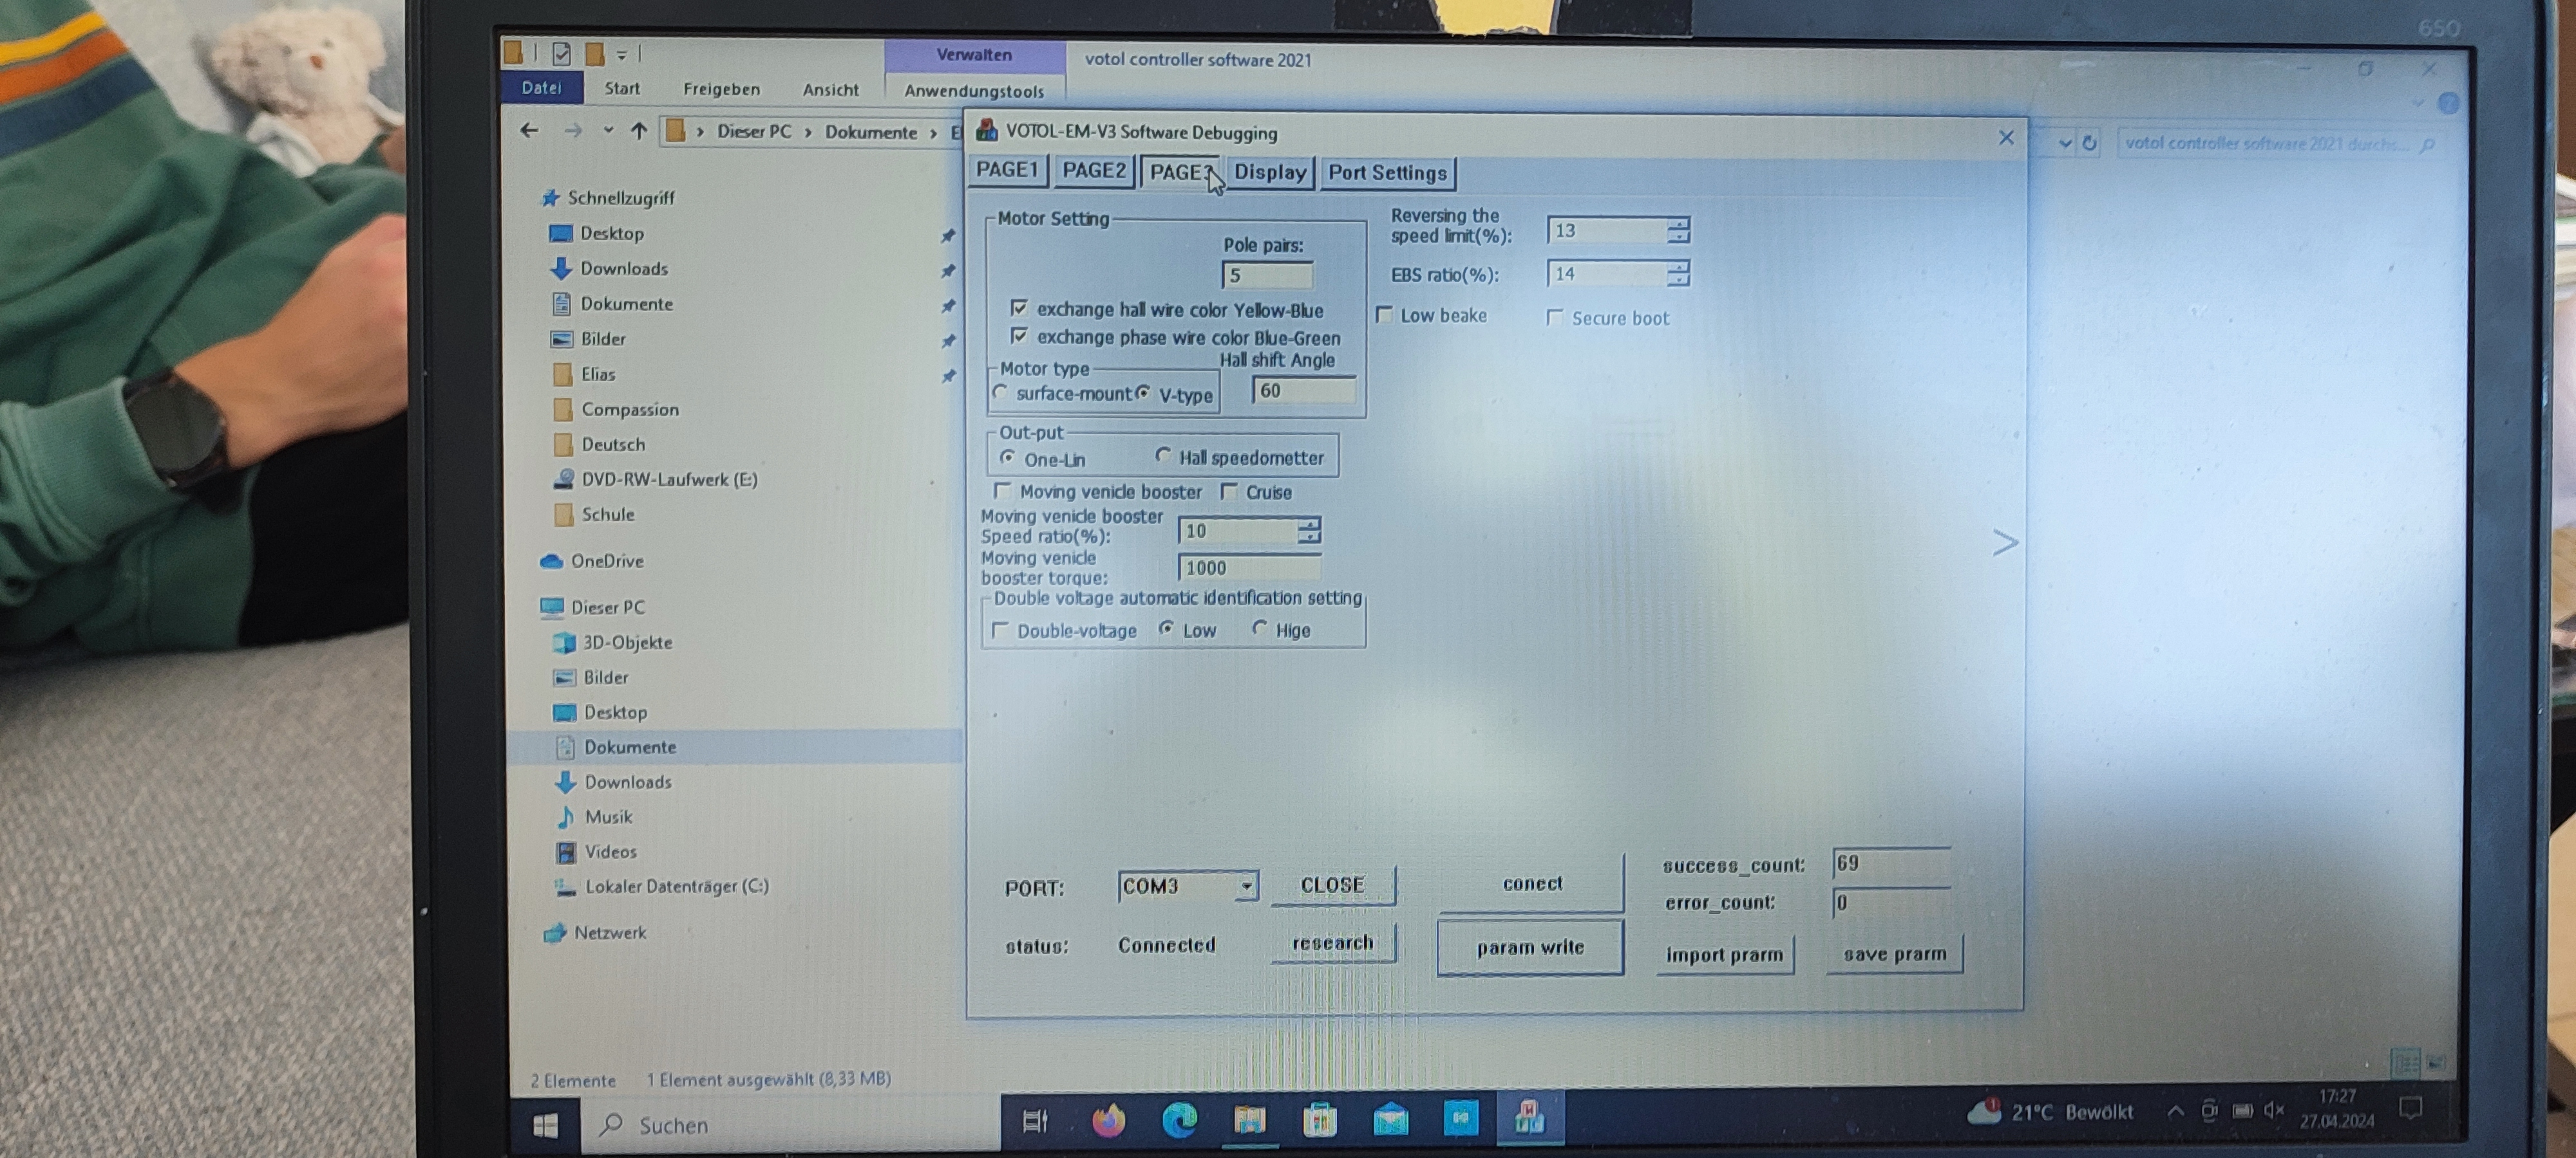
Task: Select Hall speedometter output option
Action: (1163, 455)
